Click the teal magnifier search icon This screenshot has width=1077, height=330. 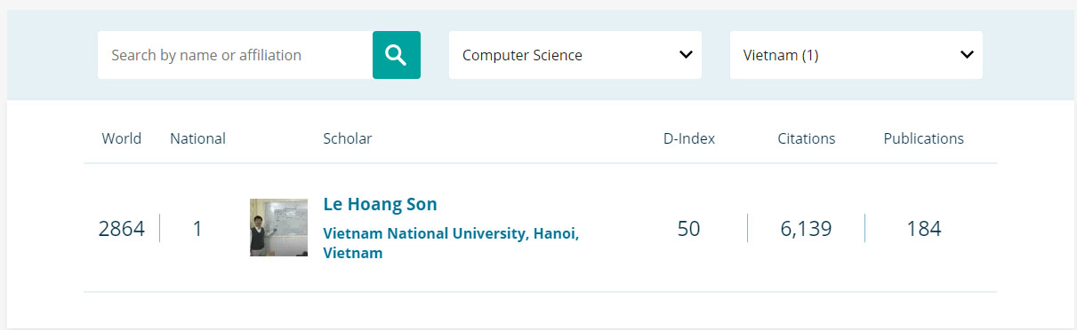[x=396, y=55]
